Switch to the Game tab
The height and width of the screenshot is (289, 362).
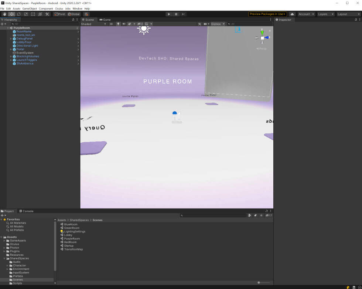click(x=105, y=20)
